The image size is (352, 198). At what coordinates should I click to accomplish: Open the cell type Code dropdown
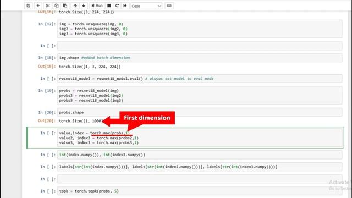(x=146, y=6)
